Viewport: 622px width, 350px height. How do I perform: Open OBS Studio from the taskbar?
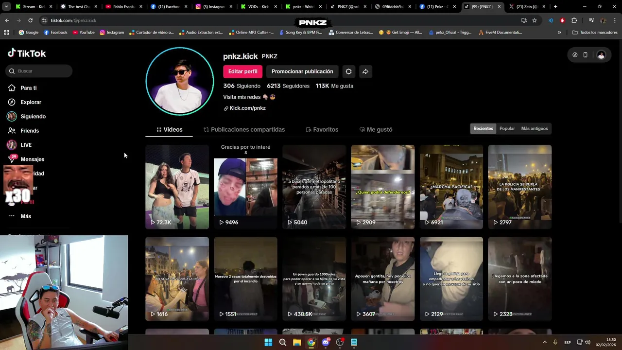(x=340, y=342)
